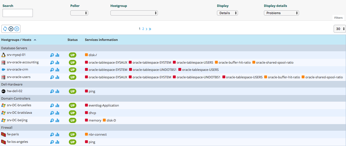Click the Search input field
The image size is (346, 146).
click(x=18, y=13)
